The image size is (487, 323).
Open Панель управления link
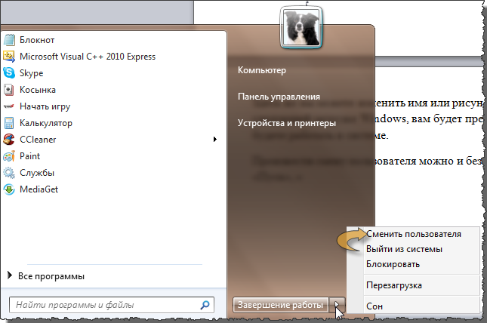[279, 97]
